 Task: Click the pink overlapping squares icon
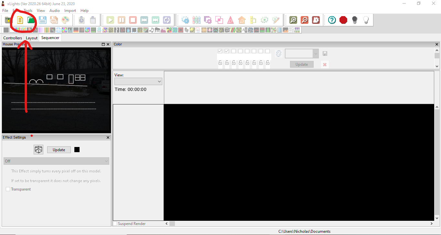point(219,20)
